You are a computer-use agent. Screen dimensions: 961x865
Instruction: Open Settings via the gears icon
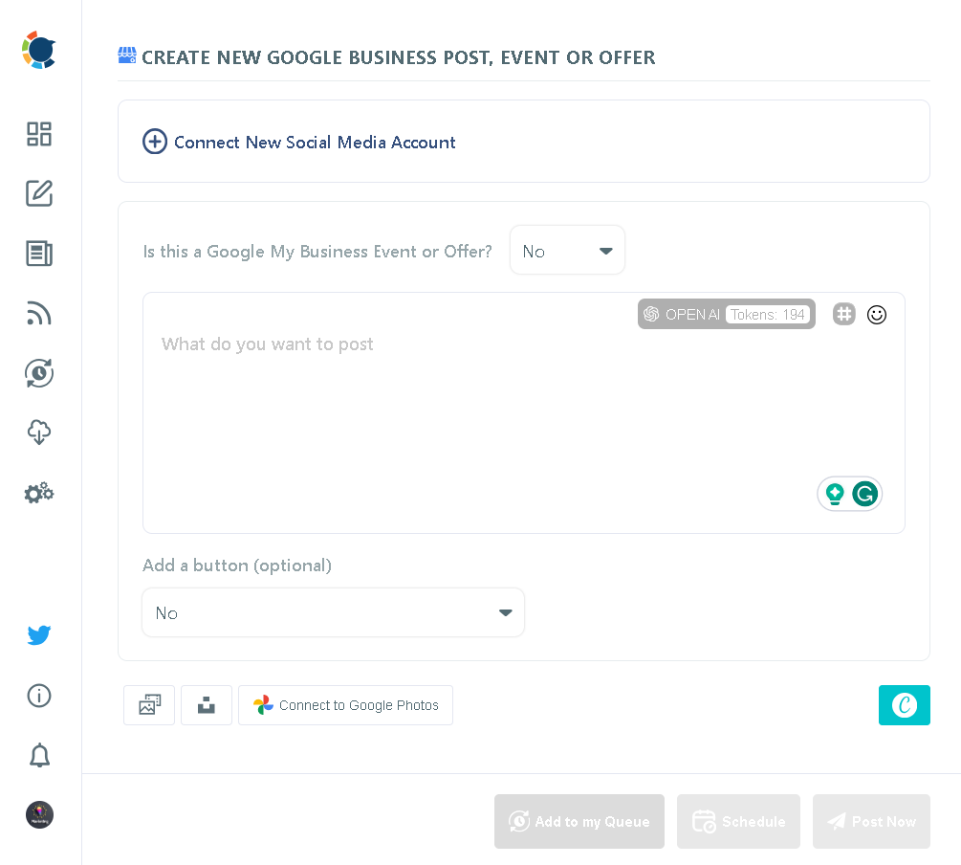click(x=39, y=493)
